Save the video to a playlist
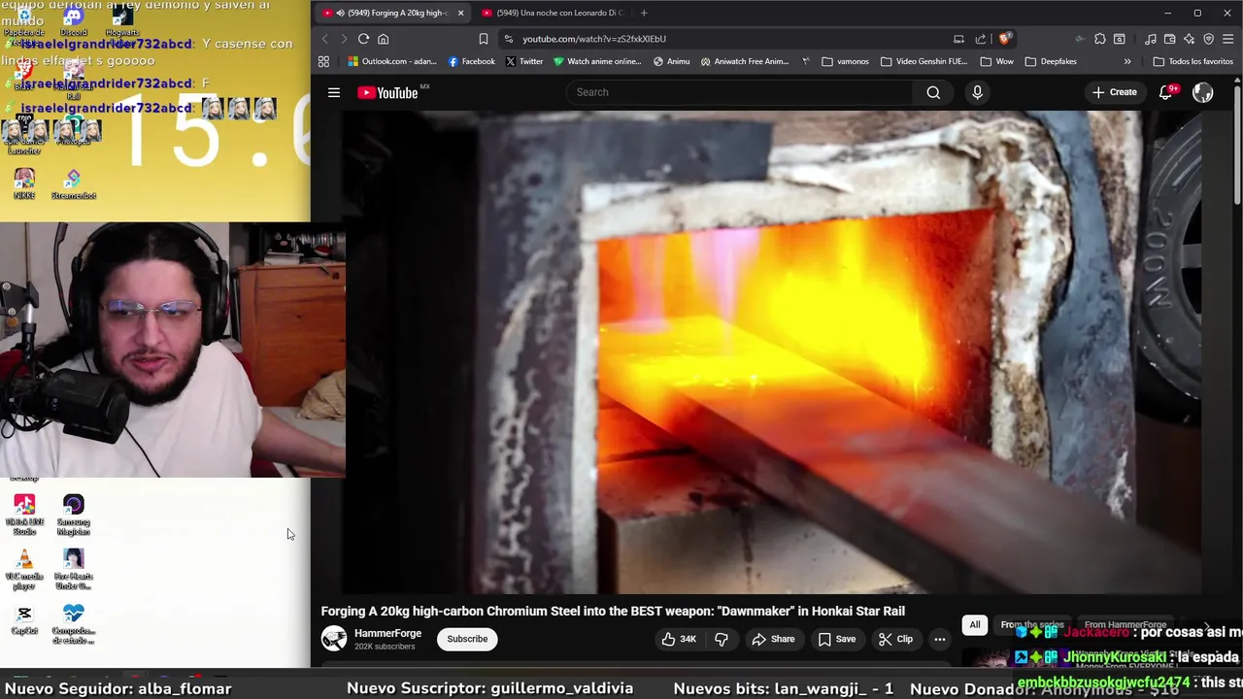Image resolution: width=1243 pixels, height=699 pixels. 836,639
